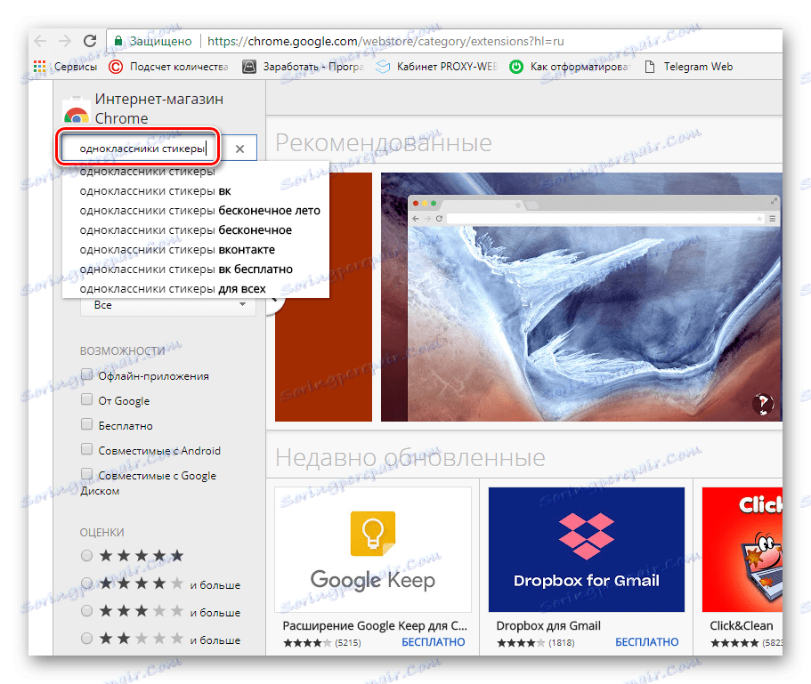Click Google Keep rating count (5215)
Viewport: 811px width, 684px height.
[x=347, y=643]
